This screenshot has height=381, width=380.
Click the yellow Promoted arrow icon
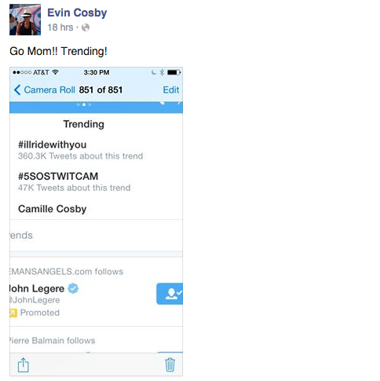(13, 313)
